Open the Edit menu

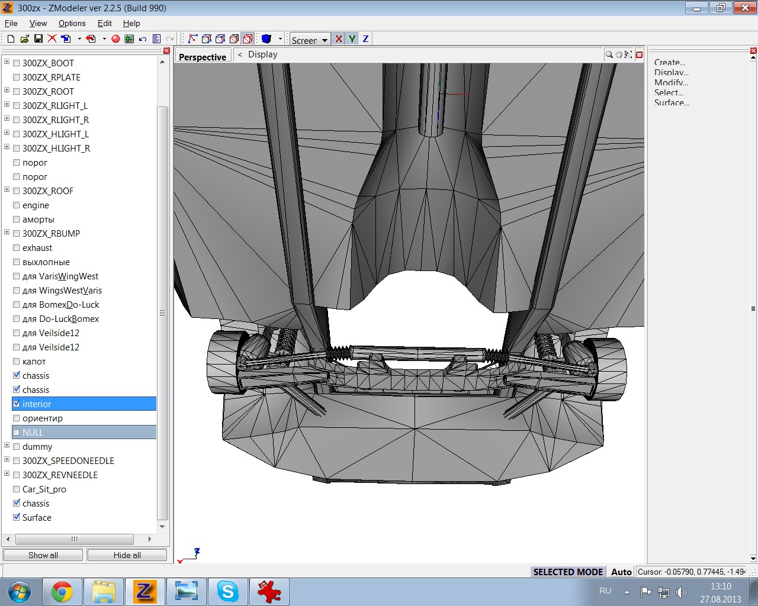coord(105,23)
